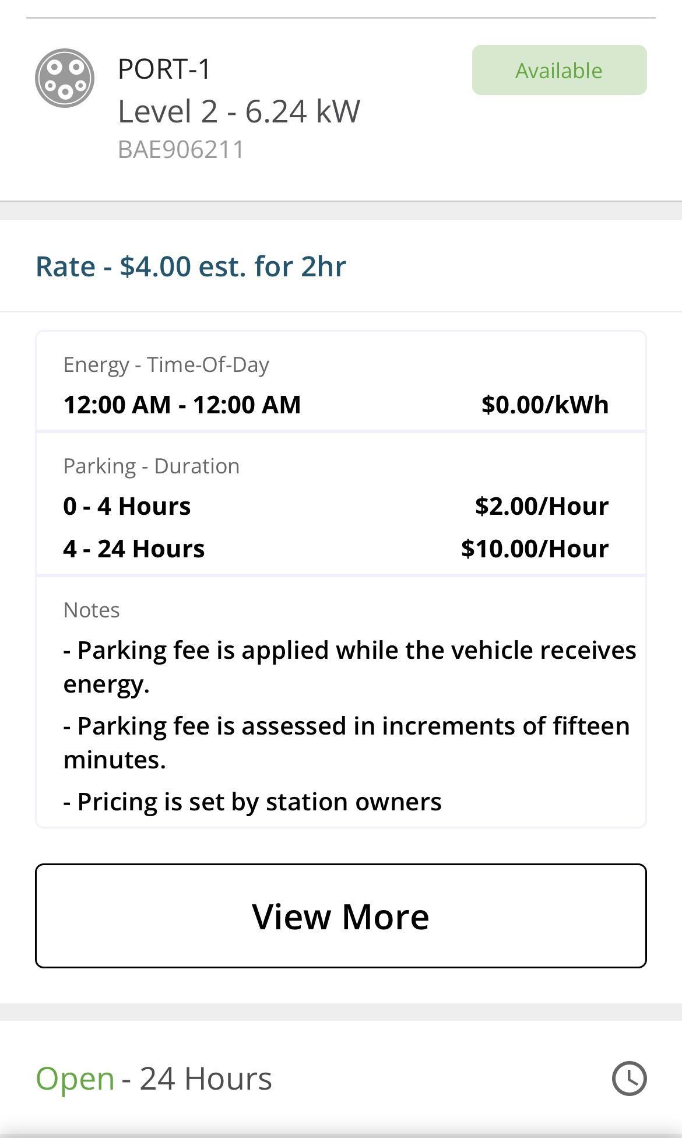682x1138 pixels.
Task: Tap the station ID BAE906211
Action: pos(181,150)
